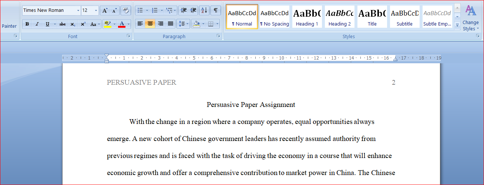The height and width of the screenshot is (185, 484).
Task: Apply the Title style
Action: tap(372, 17)
